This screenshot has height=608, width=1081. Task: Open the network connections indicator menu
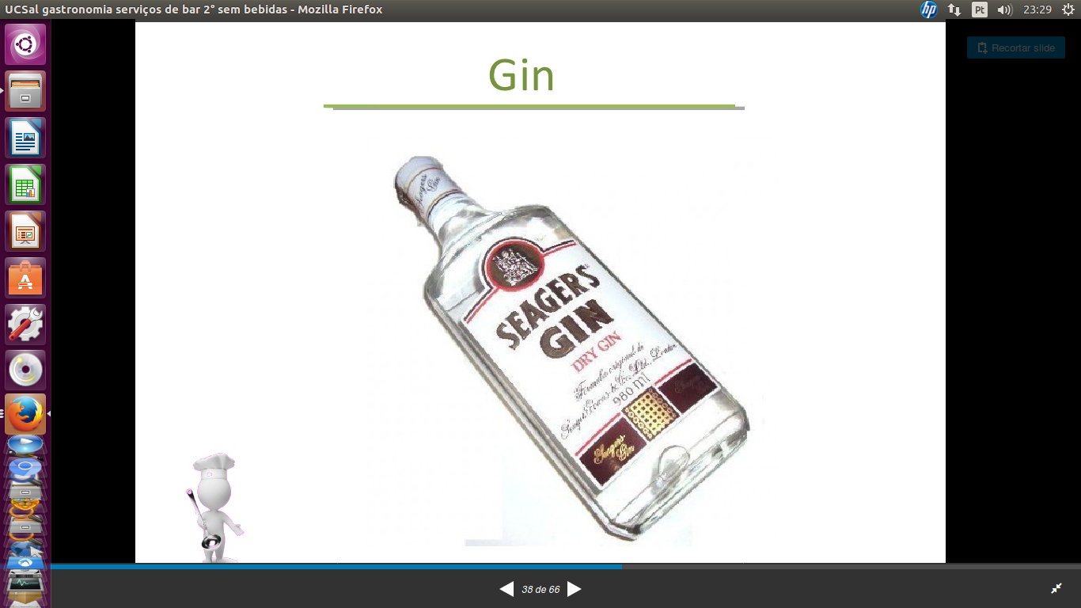[x=954, y=9]
